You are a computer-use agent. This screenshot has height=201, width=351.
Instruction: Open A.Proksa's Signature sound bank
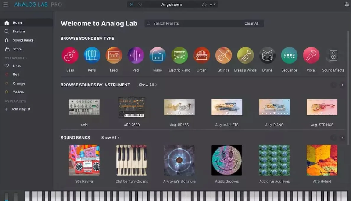pos(179,160)
